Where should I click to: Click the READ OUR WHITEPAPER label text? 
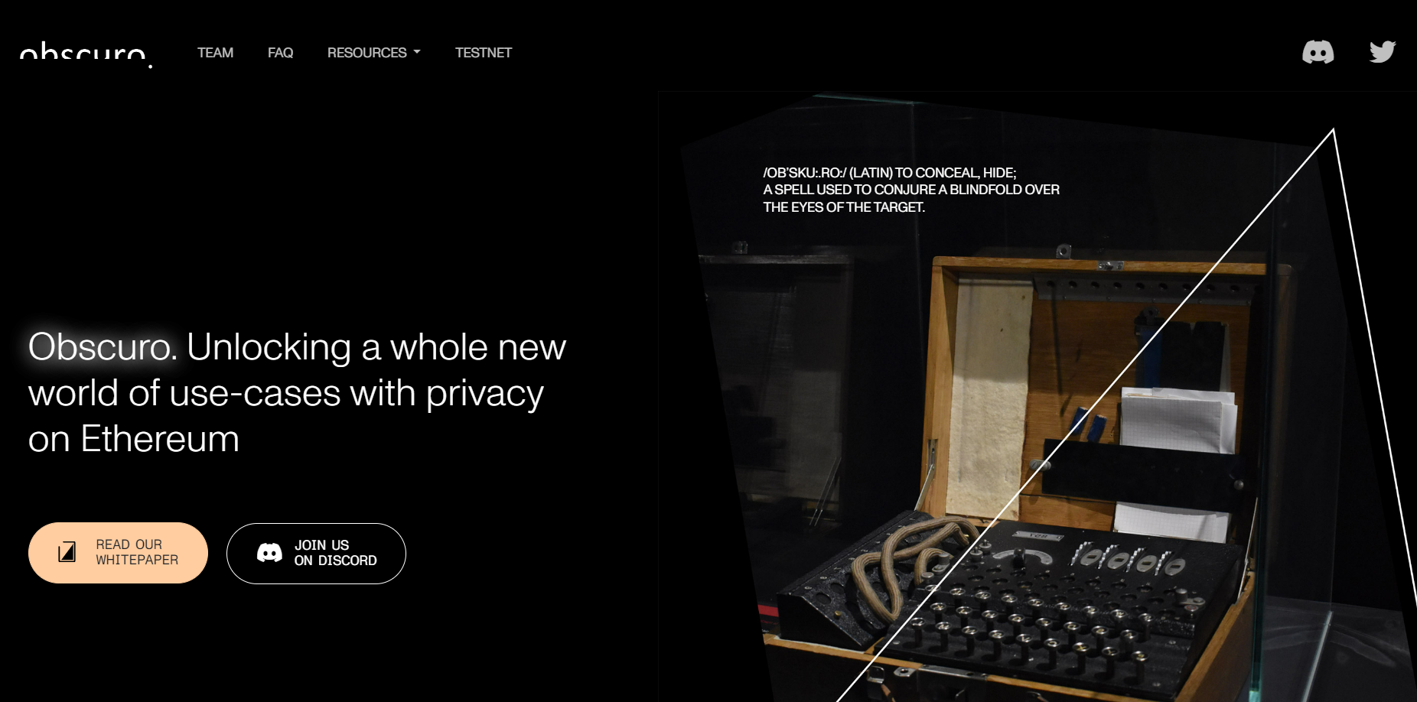point(137,552)
